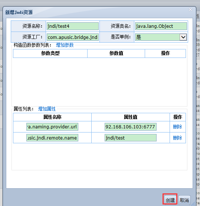Click the 增加属性 link
200x206 pixels.
[x=47, y=109]
